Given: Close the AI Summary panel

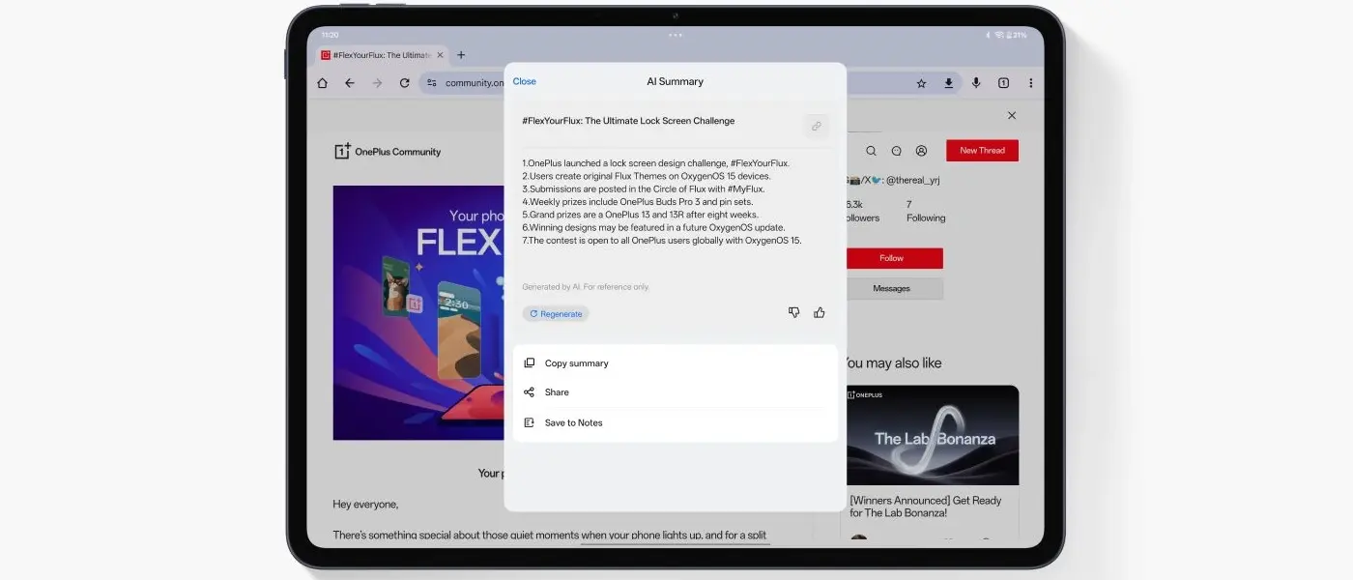Looking at the screenshot, I should tap(525, 81).
